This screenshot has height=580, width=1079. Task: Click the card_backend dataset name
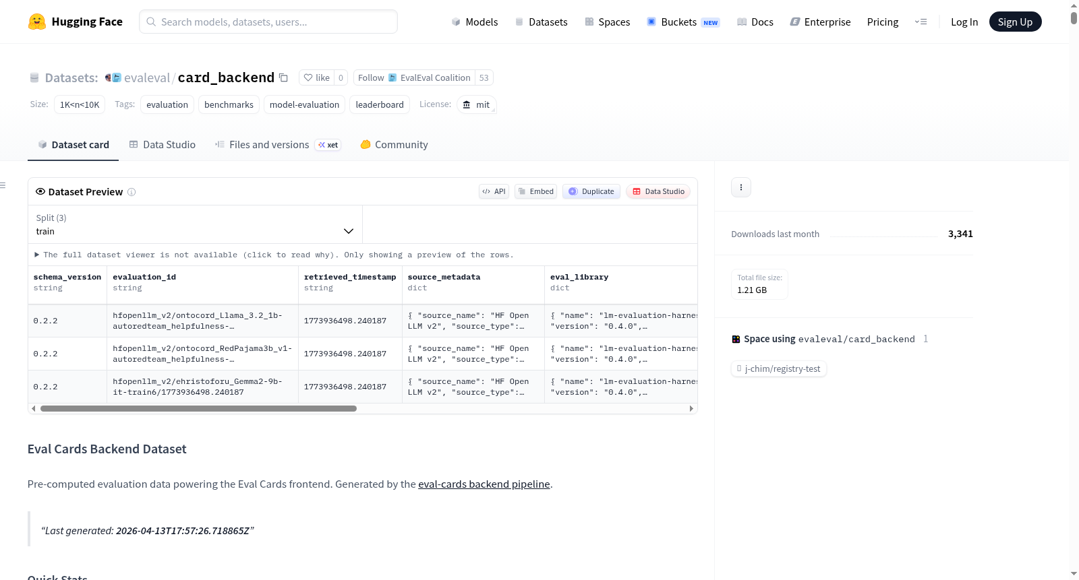point(226,77)
